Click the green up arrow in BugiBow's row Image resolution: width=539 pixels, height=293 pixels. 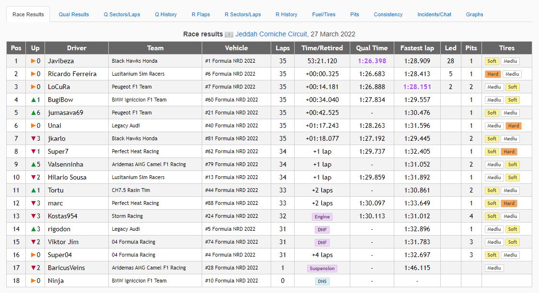tap(34, 100)
